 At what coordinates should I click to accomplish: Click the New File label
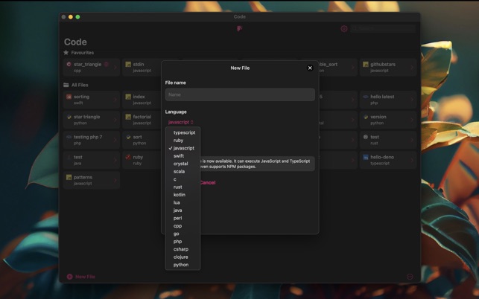coord(85,277)
